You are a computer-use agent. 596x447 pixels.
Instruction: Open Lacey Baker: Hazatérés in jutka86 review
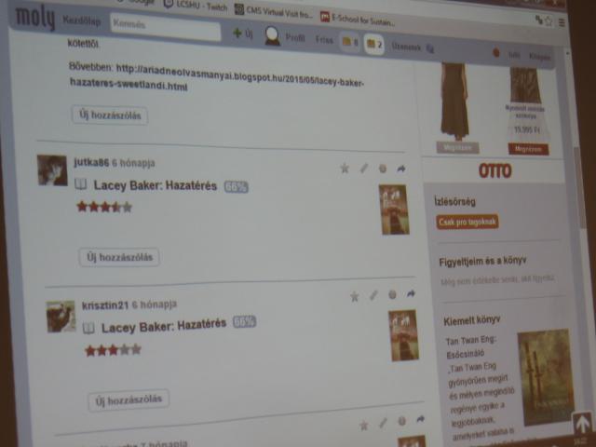coord(156,185)
